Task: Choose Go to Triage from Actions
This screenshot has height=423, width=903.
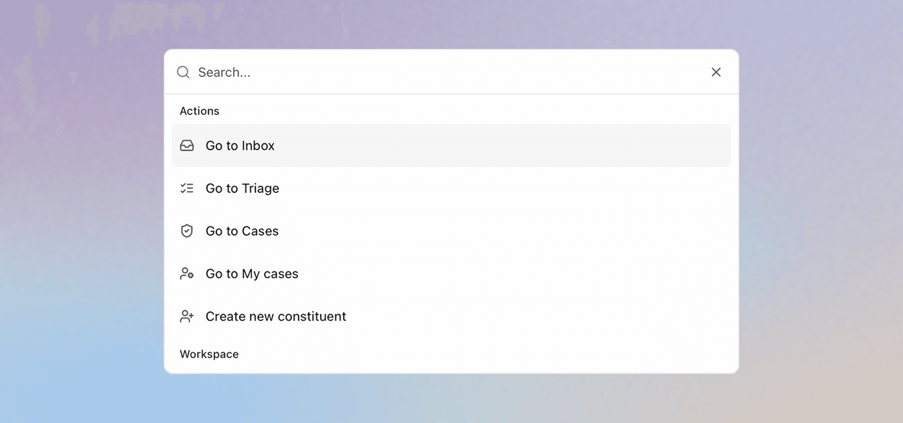Action: pyautogui.click(x=242, y=188)
